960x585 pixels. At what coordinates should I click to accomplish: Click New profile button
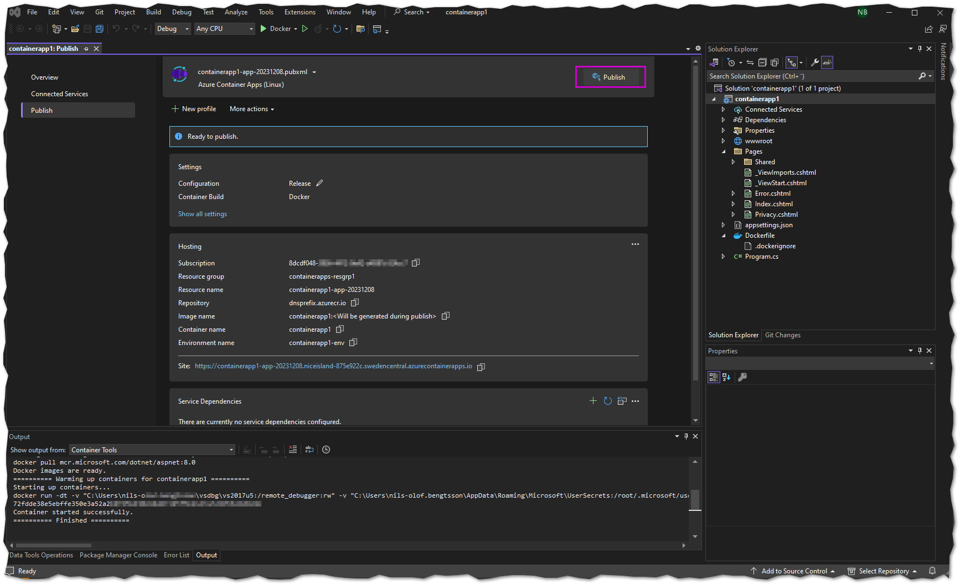pyautogui.click(x=194, y=109)
